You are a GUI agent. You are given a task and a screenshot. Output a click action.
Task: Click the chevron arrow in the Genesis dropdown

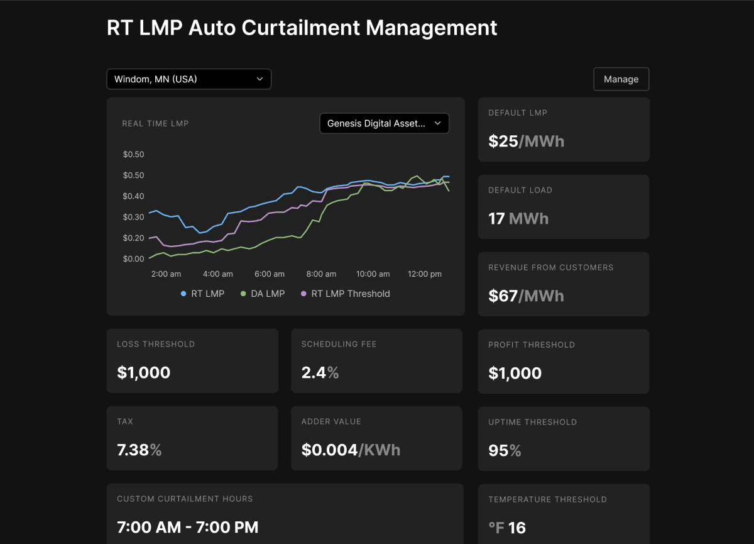[438, 124]
